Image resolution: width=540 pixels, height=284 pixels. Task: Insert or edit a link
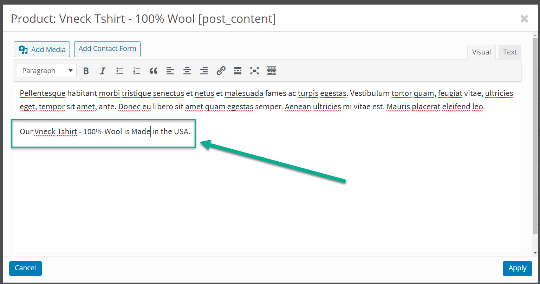point(221,71)
